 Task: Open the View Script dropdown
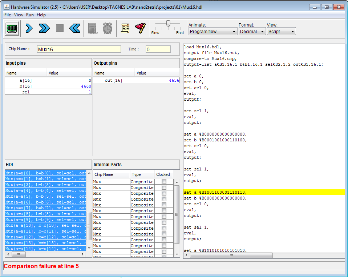pos(281,32)
